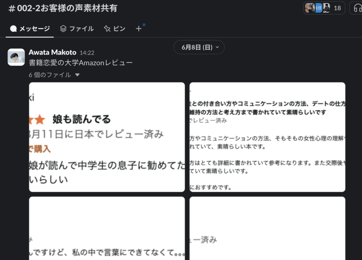Screen dimensions: 362x260
Task: Open Awata Makoto's profile avatar
Action: click(16, 57)
